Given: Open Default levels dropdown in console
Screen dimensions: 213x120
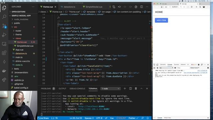Looking at the screenshot, I should click(x=195, y=68).
